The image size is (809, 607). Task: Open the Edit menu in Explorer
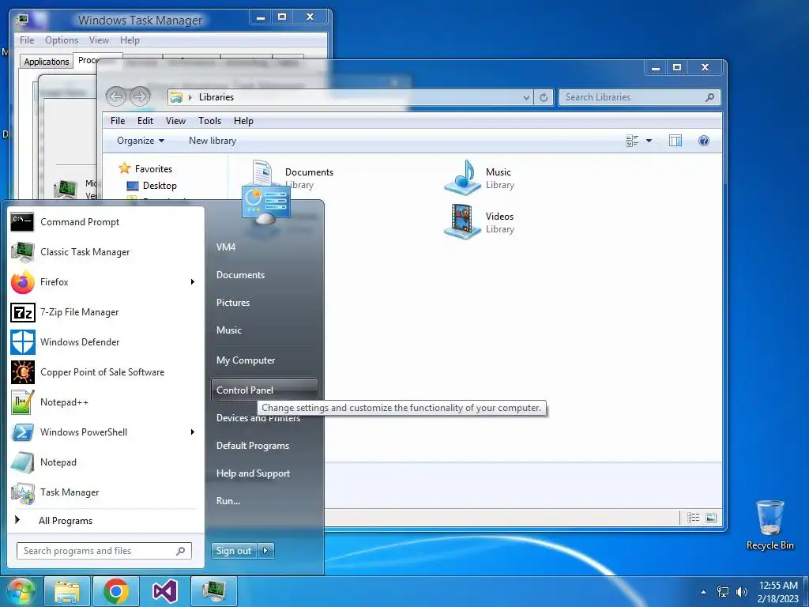145,121
